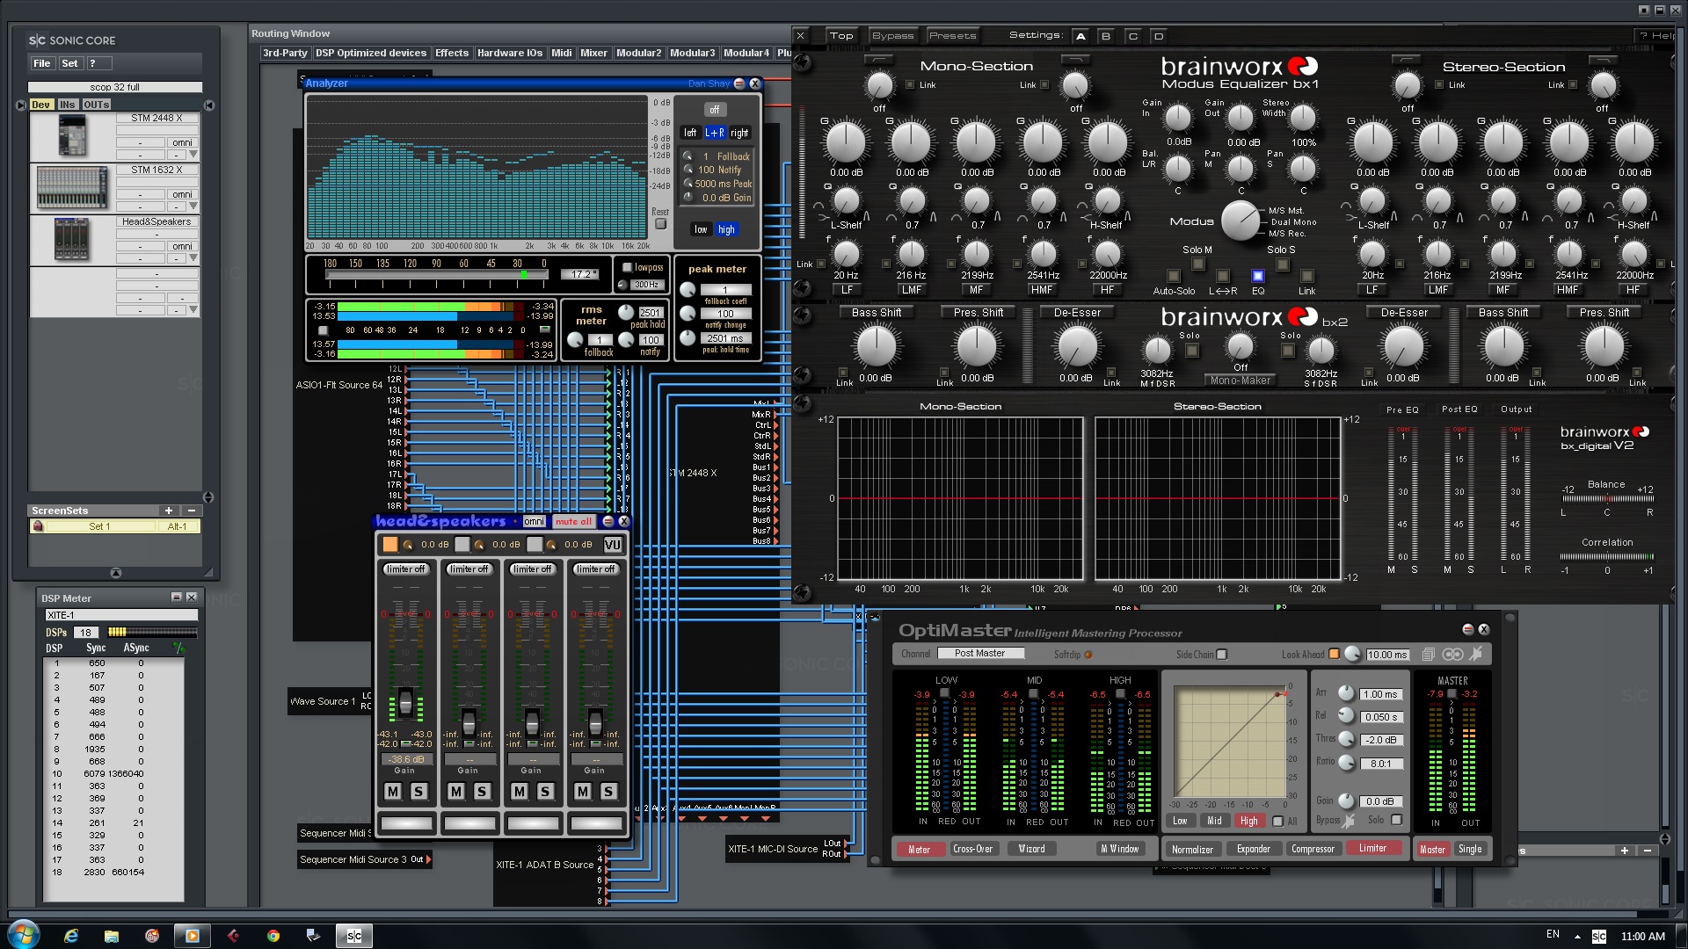The image size is (1688, 949).
Task: Open File Explorer folder from taskbar
Action: pyautogui.click(x=112, y=936)
